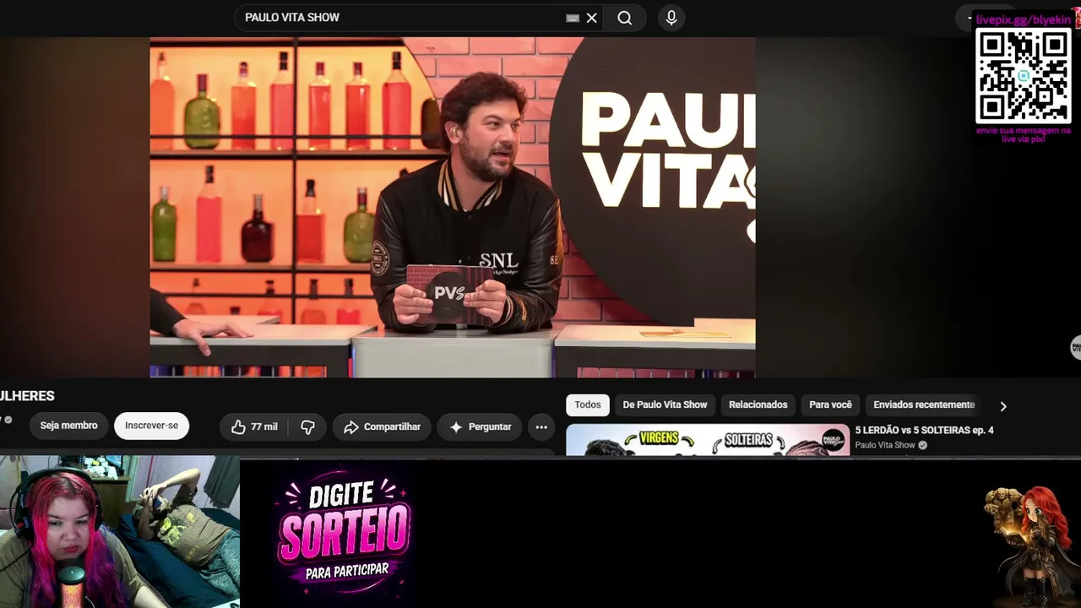The height and width of the screenshot is (608, 1081).
Task: Click the main video player area
Action: [453, 207]
